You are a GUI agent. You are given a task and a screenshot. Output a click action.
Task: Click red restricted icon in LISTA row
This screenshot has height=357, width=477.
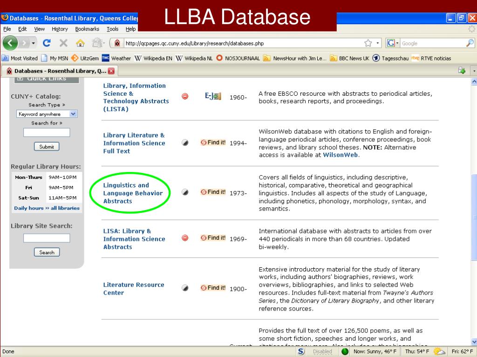tap(185, 96)
